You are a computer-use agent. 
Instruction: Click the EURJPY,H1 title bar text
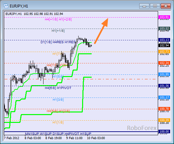pyautogui.click(x=19, y=6)
